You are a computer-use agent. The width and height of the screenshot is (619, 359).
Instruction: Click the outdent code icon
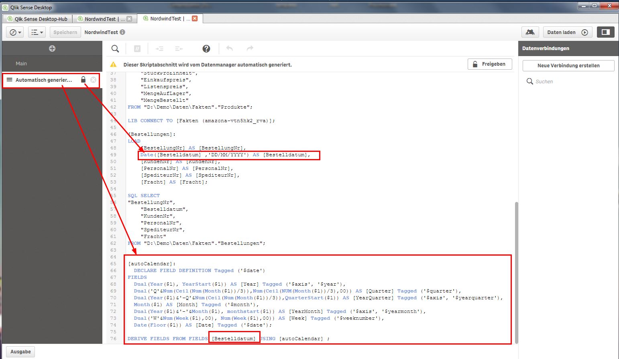pos(179,48)
